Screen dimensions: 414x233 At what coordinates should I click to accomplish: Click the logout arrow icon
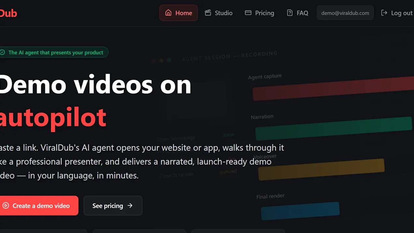(x=384, y=13)
